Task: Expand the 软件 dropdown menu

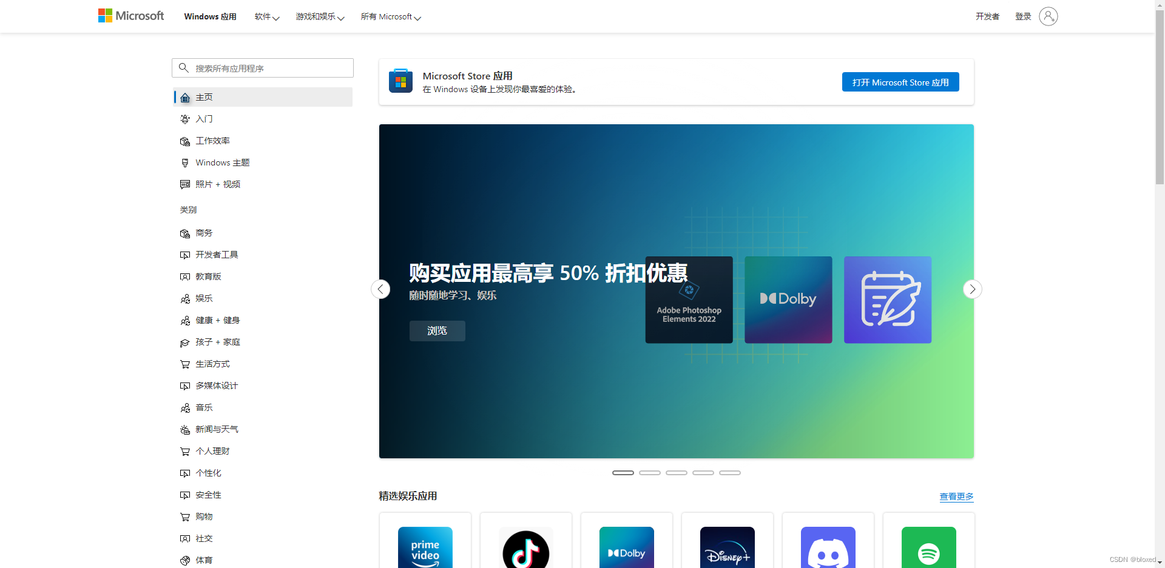Action: pos(267,16)
